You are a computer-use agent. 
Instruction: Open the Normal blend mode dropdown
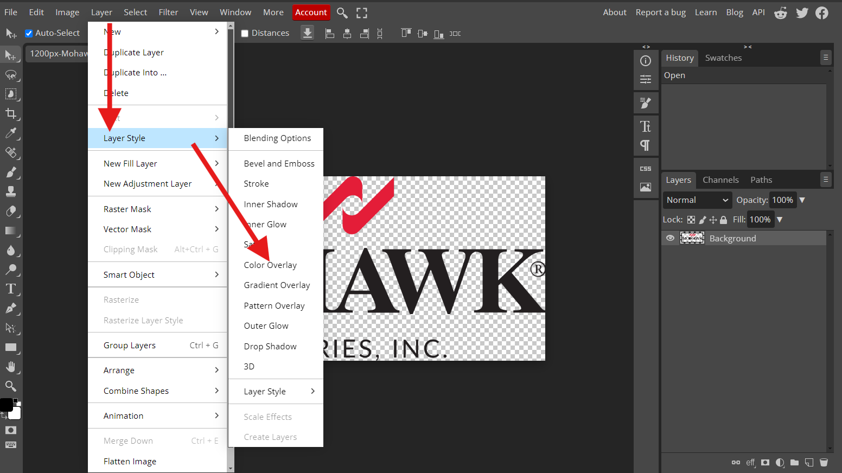coord(698,200)
